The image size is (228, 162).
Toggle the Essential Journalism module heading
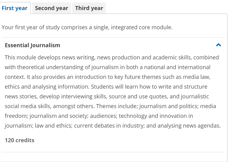[x=32, y=45]
